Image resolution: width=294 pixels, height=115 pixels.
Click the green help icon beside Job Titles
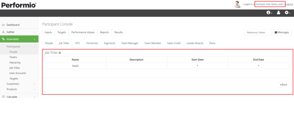click(x=60, y=53)
